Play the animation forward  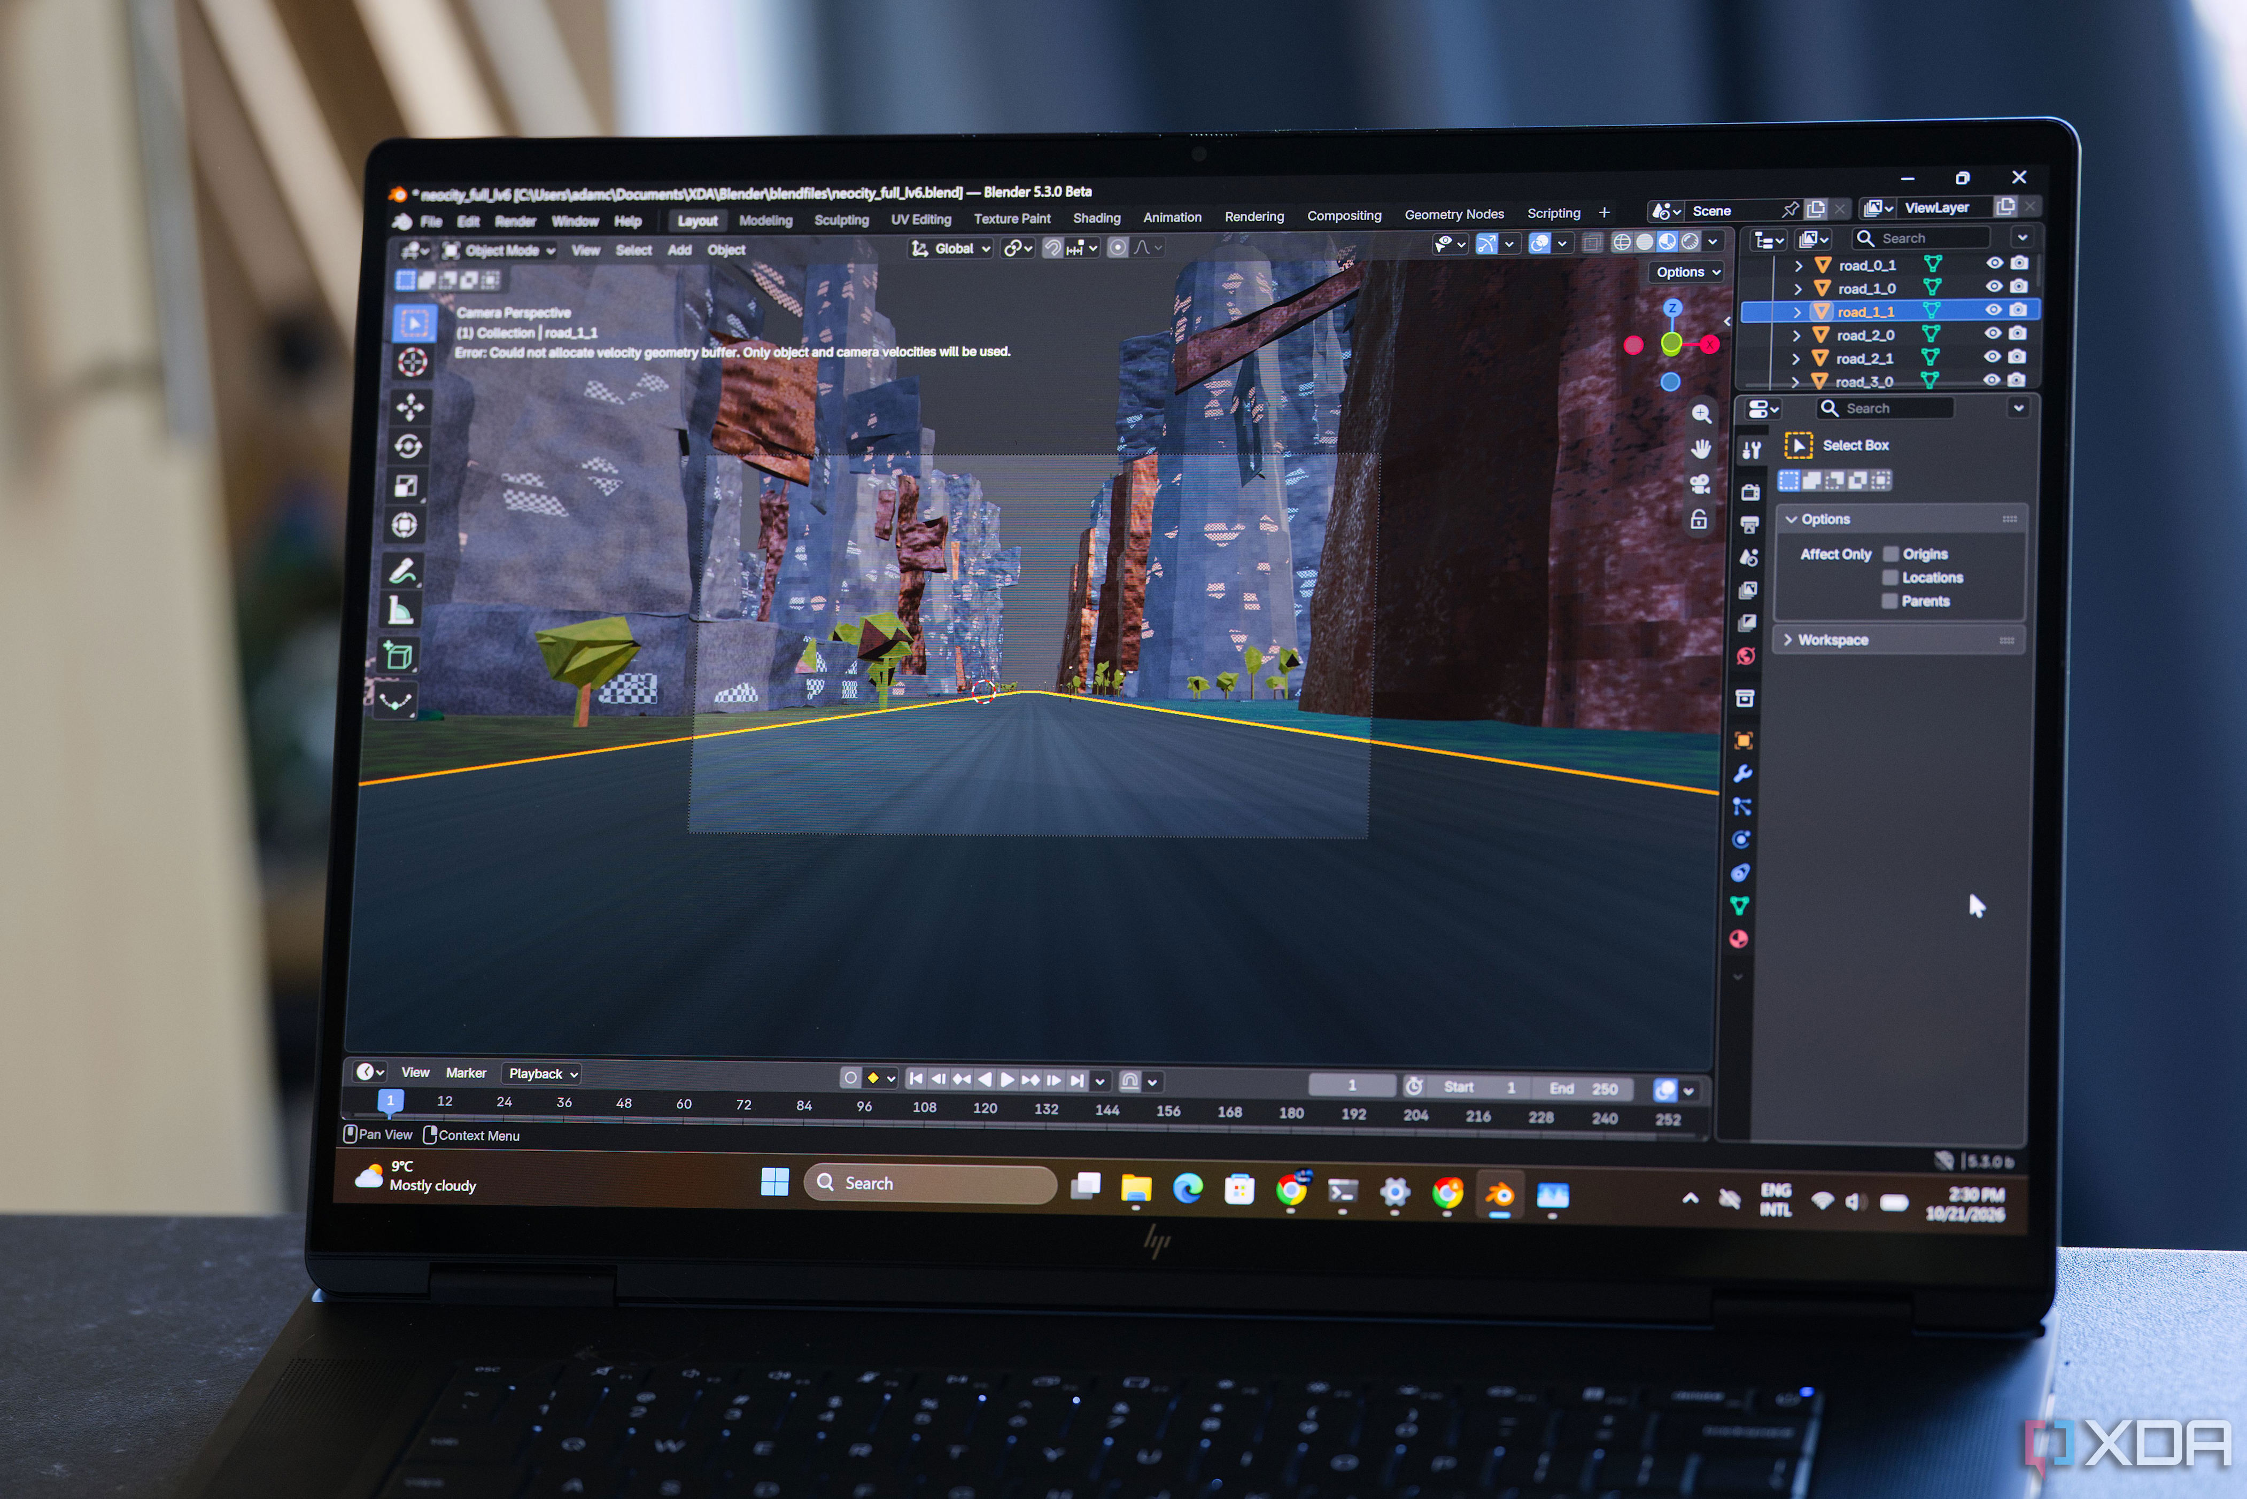[x=1007, y=1079]
